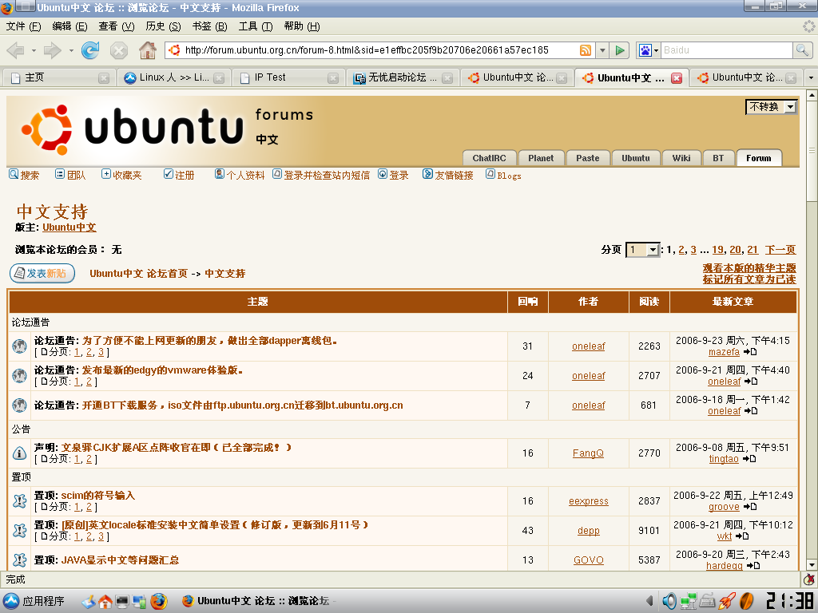Open the 查看 (V) menu

coord(117,26)
